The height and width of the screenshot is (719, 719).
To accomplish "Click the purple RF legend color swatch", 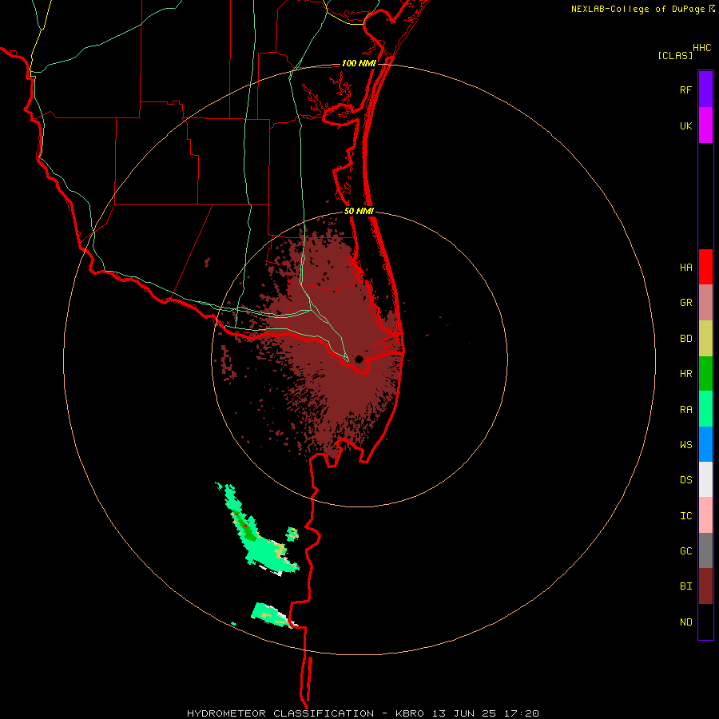I will (705, 89).
